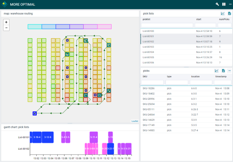233x162 pixels.
Task: Open the chart view for pick lists
Action: pos(223,13)
